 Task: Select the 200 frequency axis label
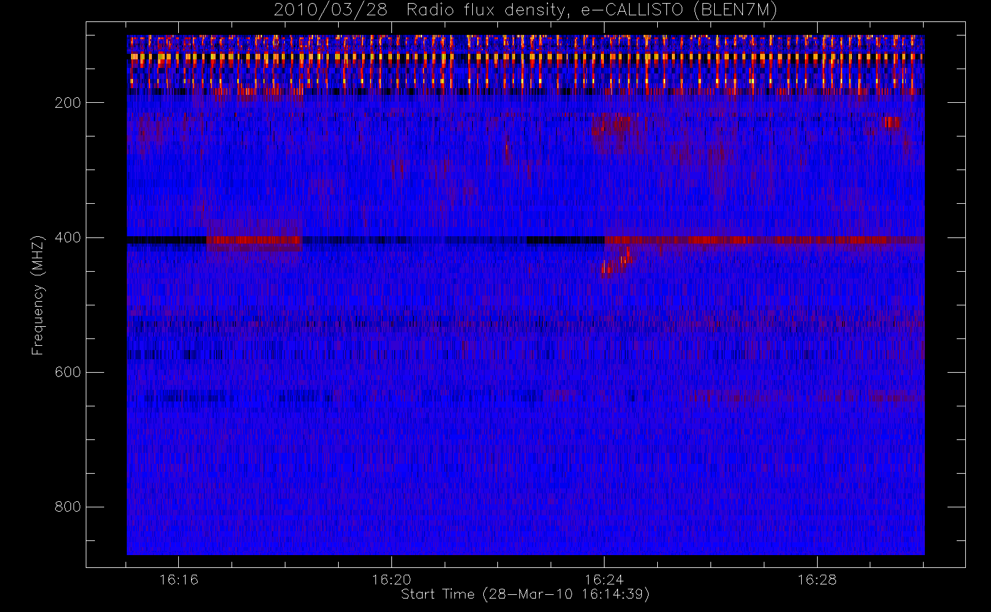(67, 103)
